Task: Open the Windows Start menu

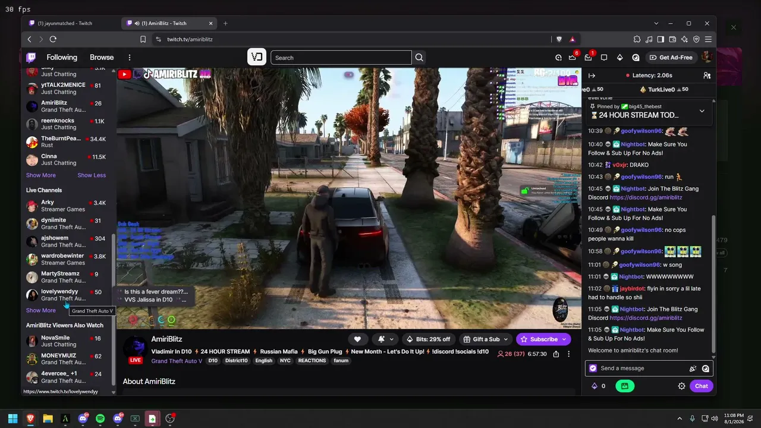Action: point(12,418)
